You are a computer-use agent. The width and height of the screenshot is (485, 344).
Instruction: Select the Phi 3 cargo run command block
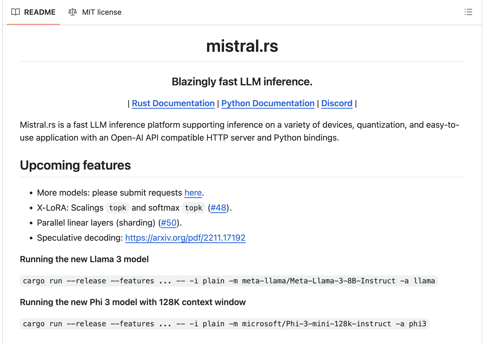coord(225,324)
